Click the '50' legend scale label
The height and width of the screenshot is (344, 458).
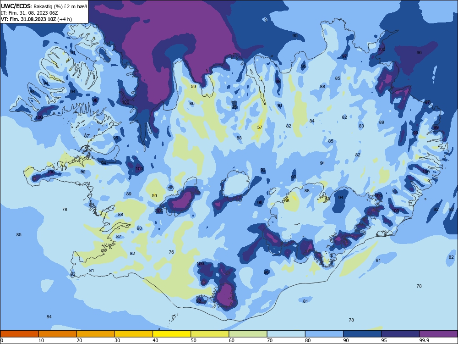194,340
